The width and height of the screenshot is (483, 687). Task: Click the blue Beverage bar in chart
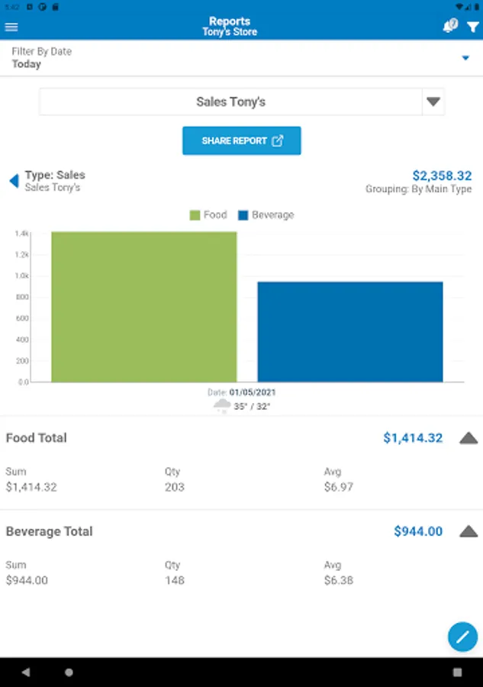click(x=349, y=332)
